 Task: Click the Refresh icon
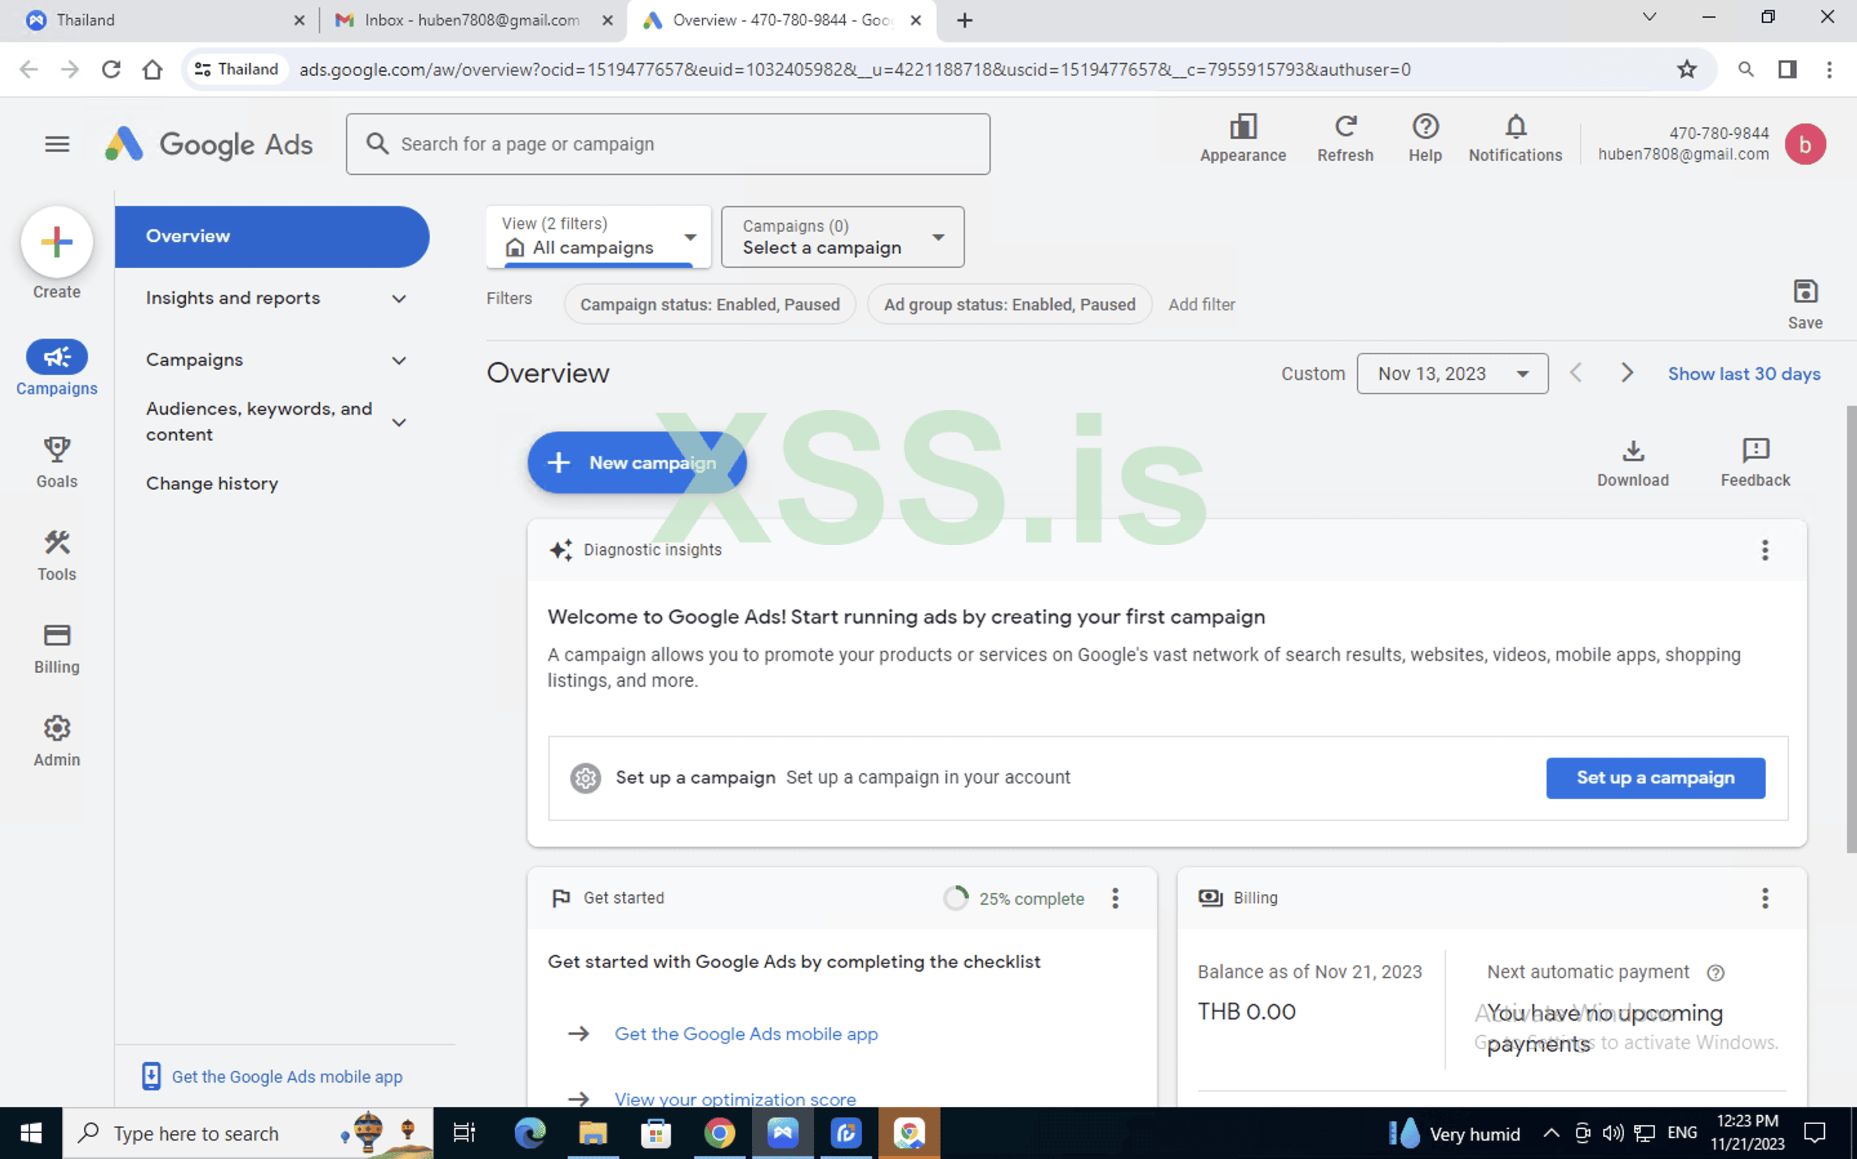[x=1346, y=138]
